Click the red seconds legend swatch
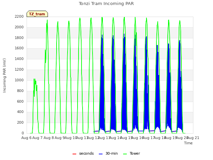The height and width of the screenshot is (160, 213). point(74,154)
